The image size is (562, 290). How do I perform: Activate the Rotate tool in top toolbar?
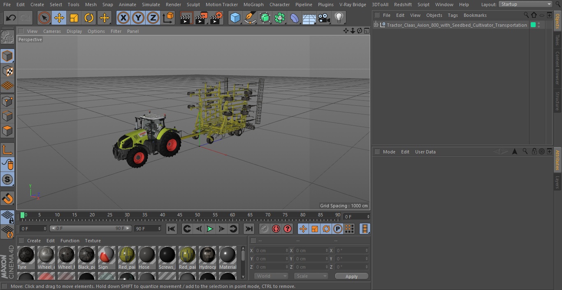[89, 18]
